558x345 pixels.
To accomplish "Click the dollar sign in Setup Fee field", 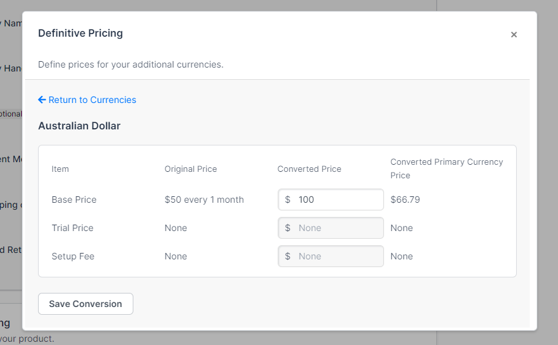I will [x=287, y=256].
